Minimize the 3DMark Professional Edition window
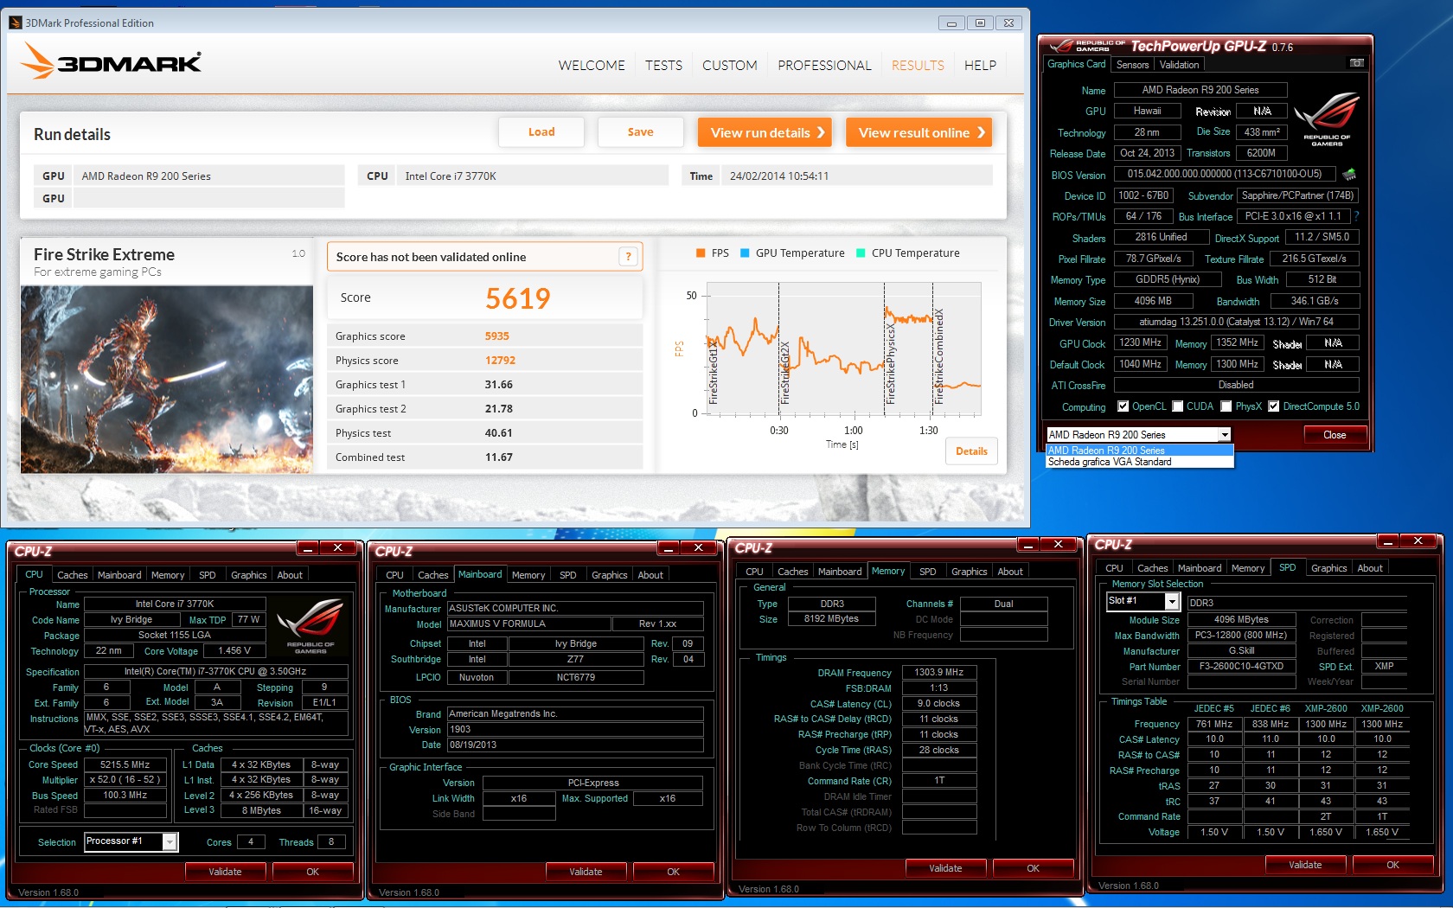The height and width of the screenshot is (908, 1453). (951, 23)
